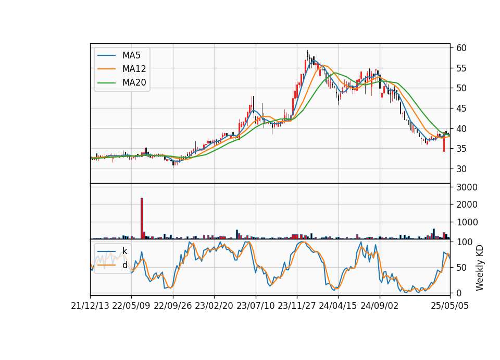Image resolution: width=500 pixels, height=360 pixels.
Task: Click the 25/05/05 date label
Action: tap(450, 306)
